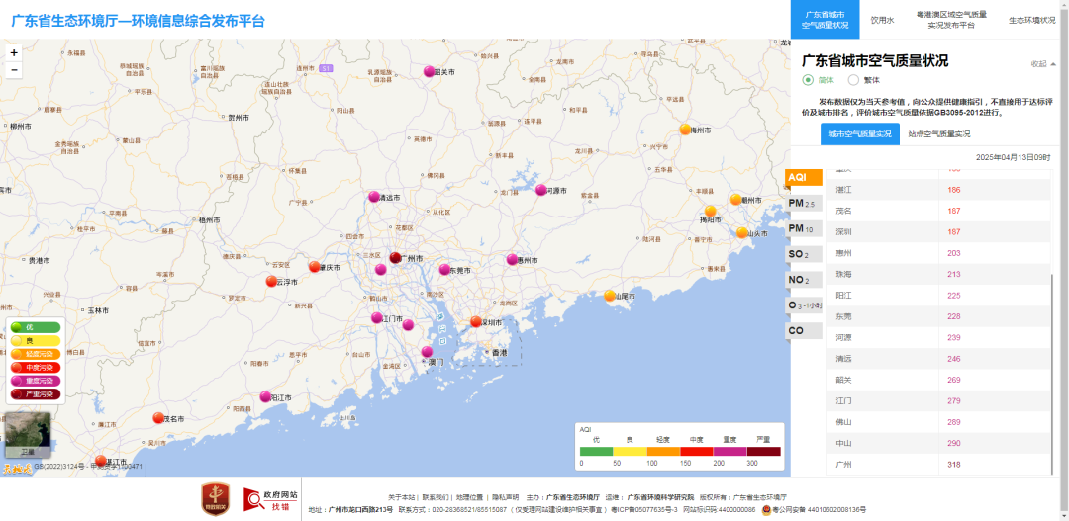Viewport: 1069px width, 521px height.
Task: Click the map zoom in plus button
Action: pos(14,52)
